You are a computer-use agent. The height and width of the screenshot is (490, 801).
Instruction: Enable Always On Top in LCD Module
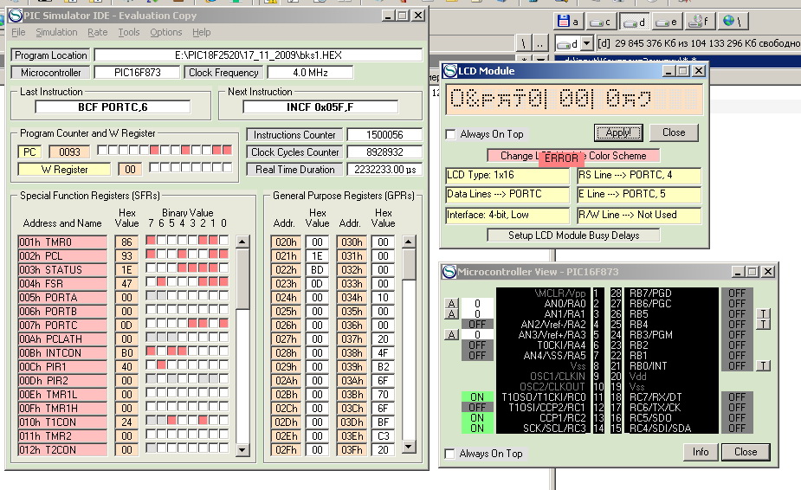click(450, 134)
